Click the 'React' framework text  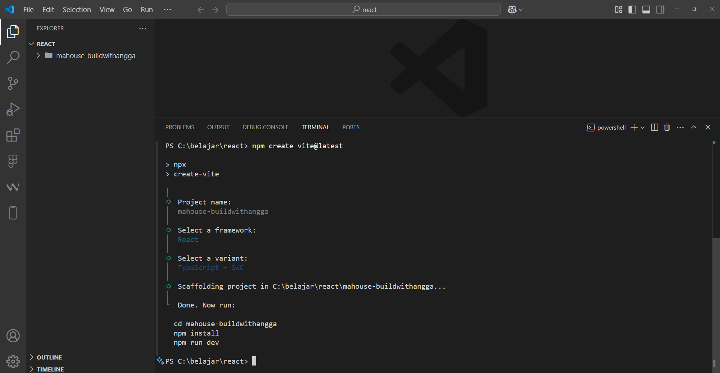pos(188,239)
